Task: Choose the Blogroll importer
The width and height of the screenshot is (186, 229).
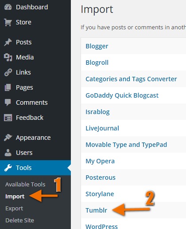Action: click(x=97, y=63)
